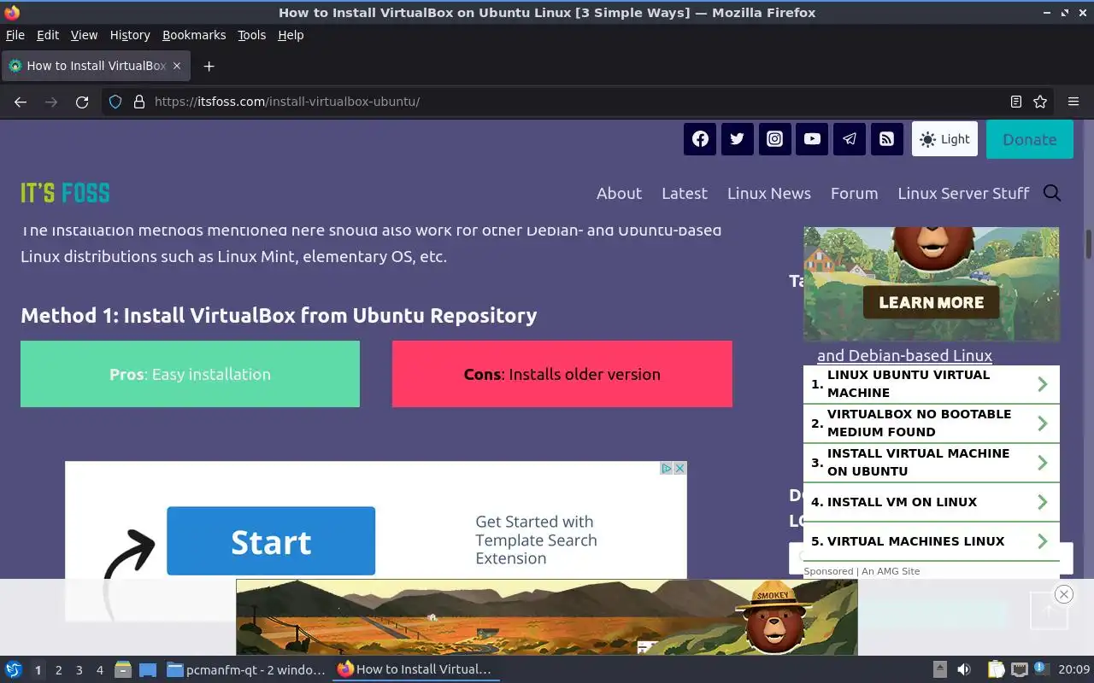Viewport: 1094px width, 683px height.
Task: Open It's FOSS Facebook page icon
Action: point(700,139)
